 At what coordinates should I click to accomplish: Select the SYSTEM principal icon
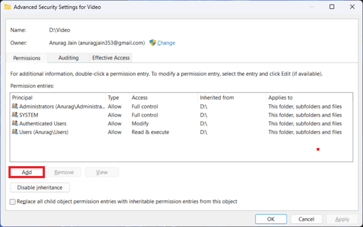point(15,115)
